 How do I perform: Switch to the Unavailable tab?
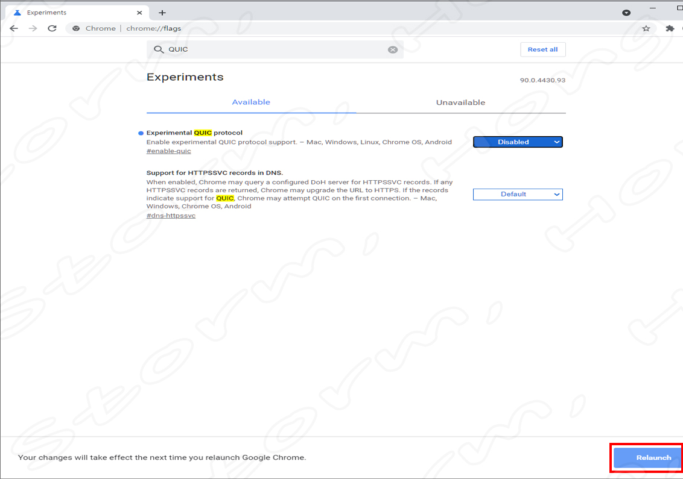460,102
